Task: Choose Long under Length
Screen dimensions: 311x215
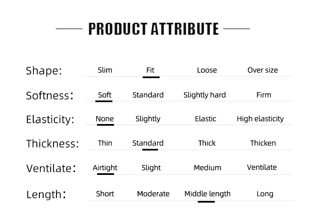Action: coord(265,193)
